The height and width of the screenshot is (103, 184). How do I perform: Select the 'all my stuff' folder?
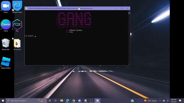click(x=17, y=44)
